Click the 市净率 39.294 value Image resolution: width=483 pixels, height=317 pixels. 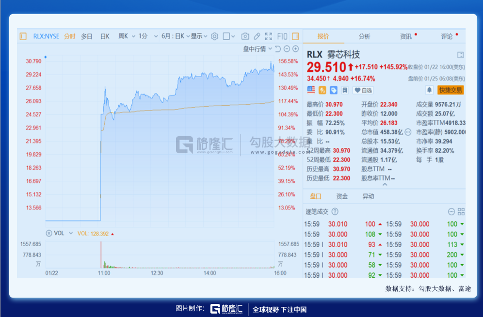click(444, 141)
